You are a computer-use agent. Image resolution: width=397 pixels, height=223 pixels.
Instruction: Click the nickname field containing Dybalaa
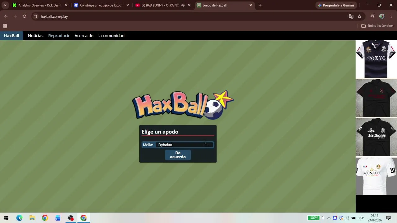185,145
